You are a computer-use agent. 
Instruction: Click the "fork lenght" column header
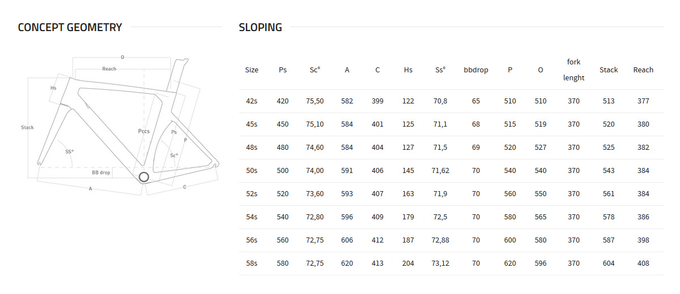tap(573, 70)
